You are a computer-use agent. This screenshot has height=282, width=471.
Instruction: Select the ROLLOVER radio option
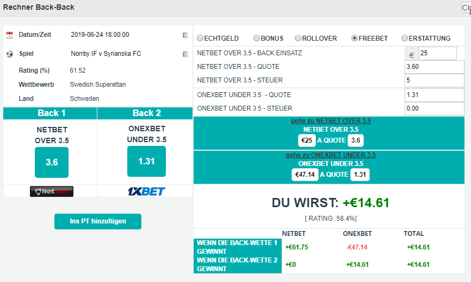click(298, 38)
